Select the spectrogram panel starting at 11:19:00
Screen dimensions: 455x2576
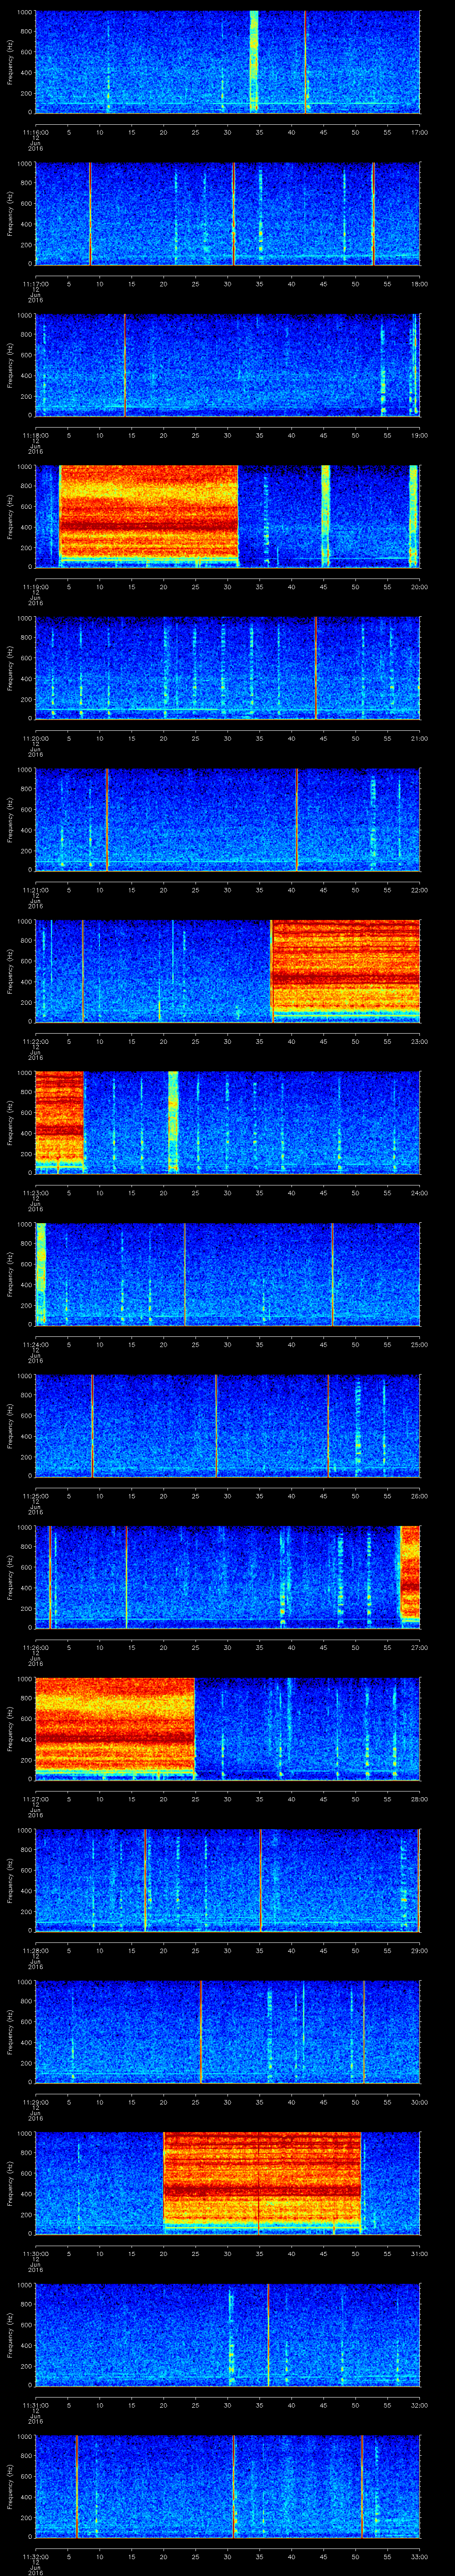227,516
